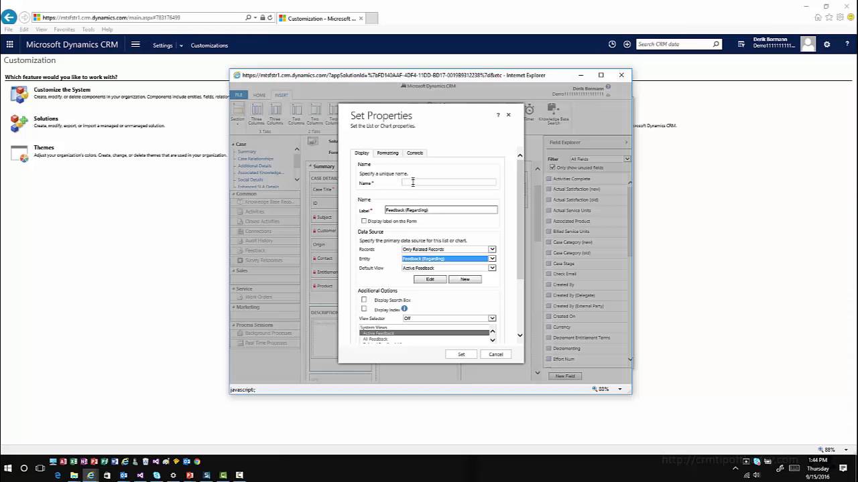This screenshot has width=858, height=482.
Task: Click the Customizations breadcrumb link
Action: (x=209, y=46)
